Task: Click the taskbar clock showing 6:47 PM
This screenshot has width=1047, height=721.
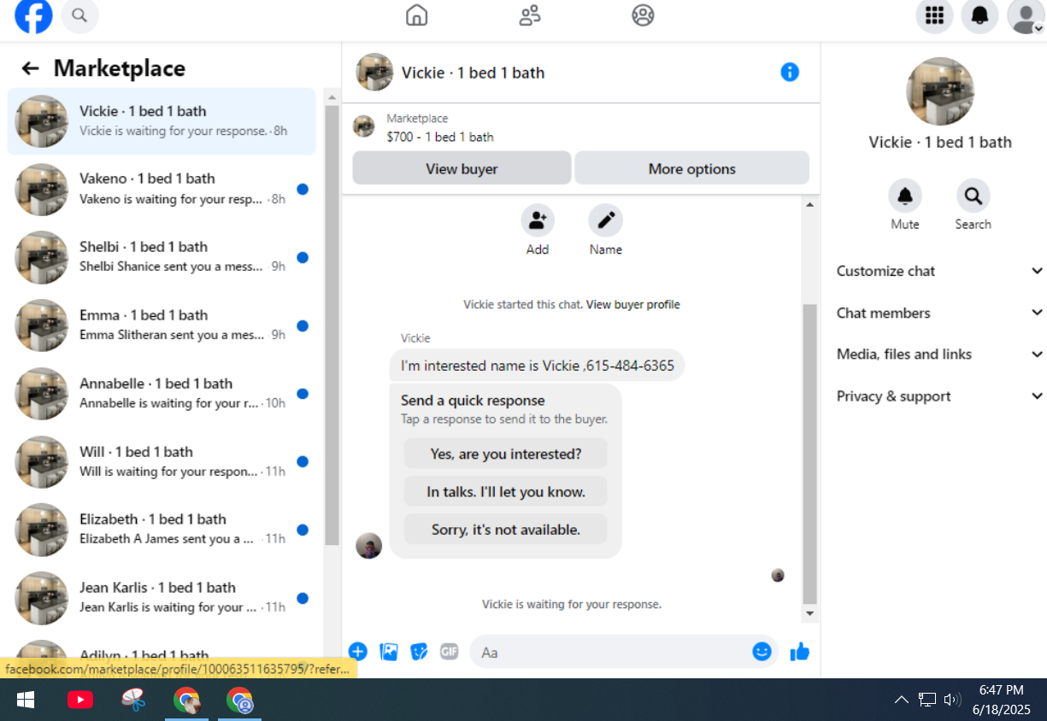Action: pyautogui.click(x=1001, y=700)
